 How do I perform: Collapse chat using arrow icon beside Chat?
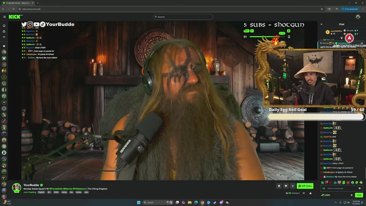(x=322, y=24)
